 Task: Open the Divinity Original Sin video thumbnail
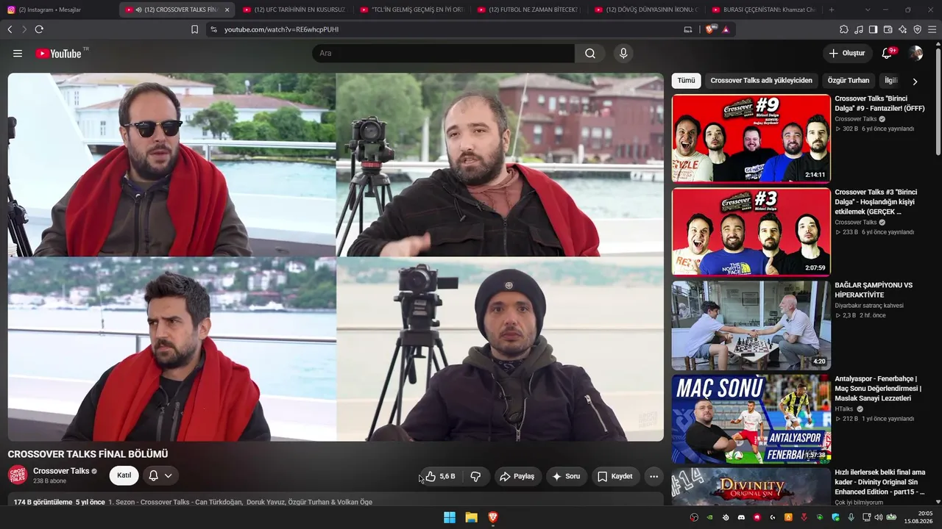pyautogui.click(x=751, y=487)
